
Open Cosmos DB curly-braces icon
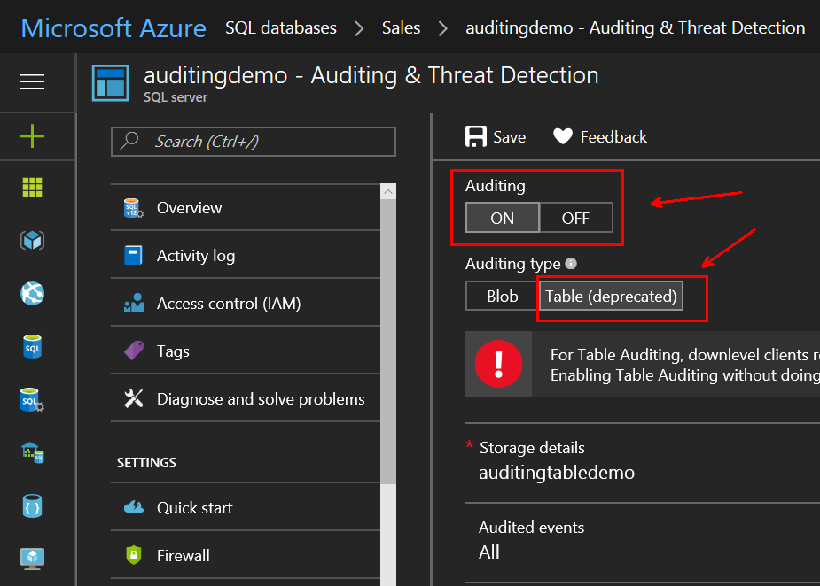[x=32, y=506]
